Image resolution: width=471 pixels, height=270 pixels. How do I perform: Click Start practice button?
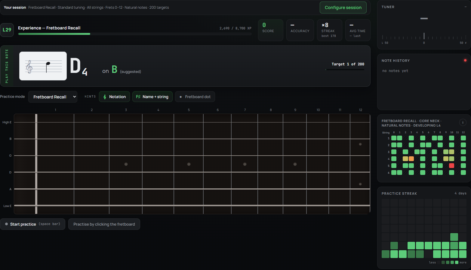pos(32,224)
